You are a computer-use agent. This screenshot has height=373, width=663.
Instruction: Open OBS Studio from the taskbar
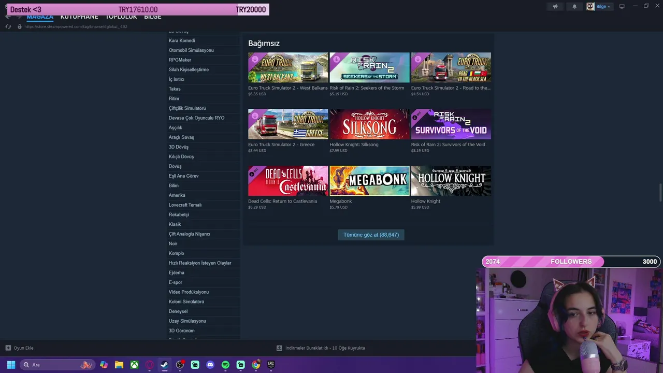(x=180, y=365)
